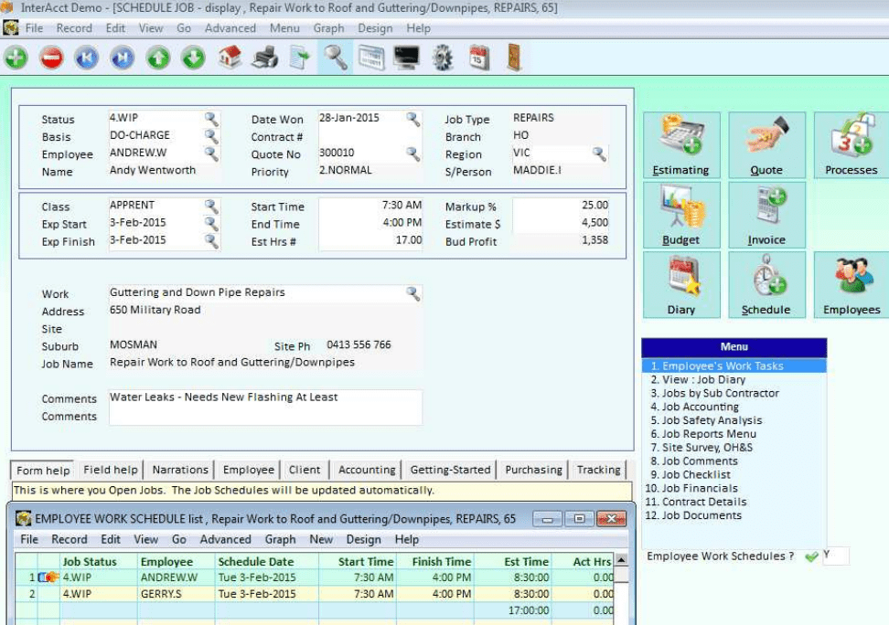Viewport: 889px width, 625px height.
Task: Click the green add record icon
Action: (16, 58)
